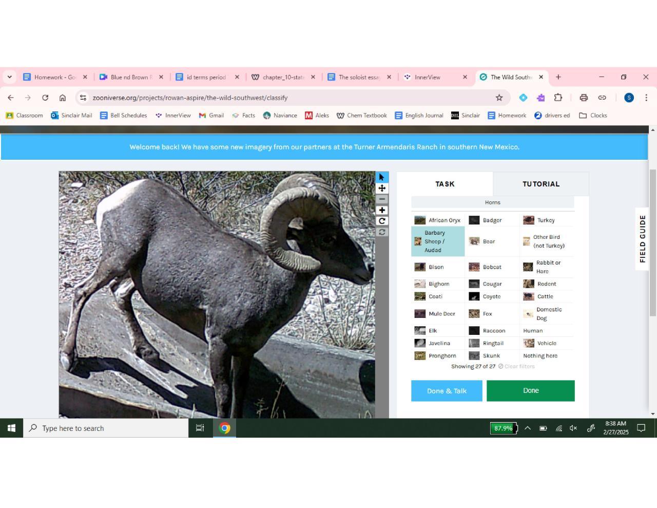The width and height of the screenshot is (657, 508).
Task: Select the pan image tool
Action: tap(382, 188)
